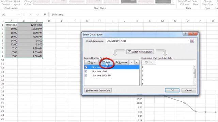
Task: Select cell A3 with 18:00
Action: point(11,33)
